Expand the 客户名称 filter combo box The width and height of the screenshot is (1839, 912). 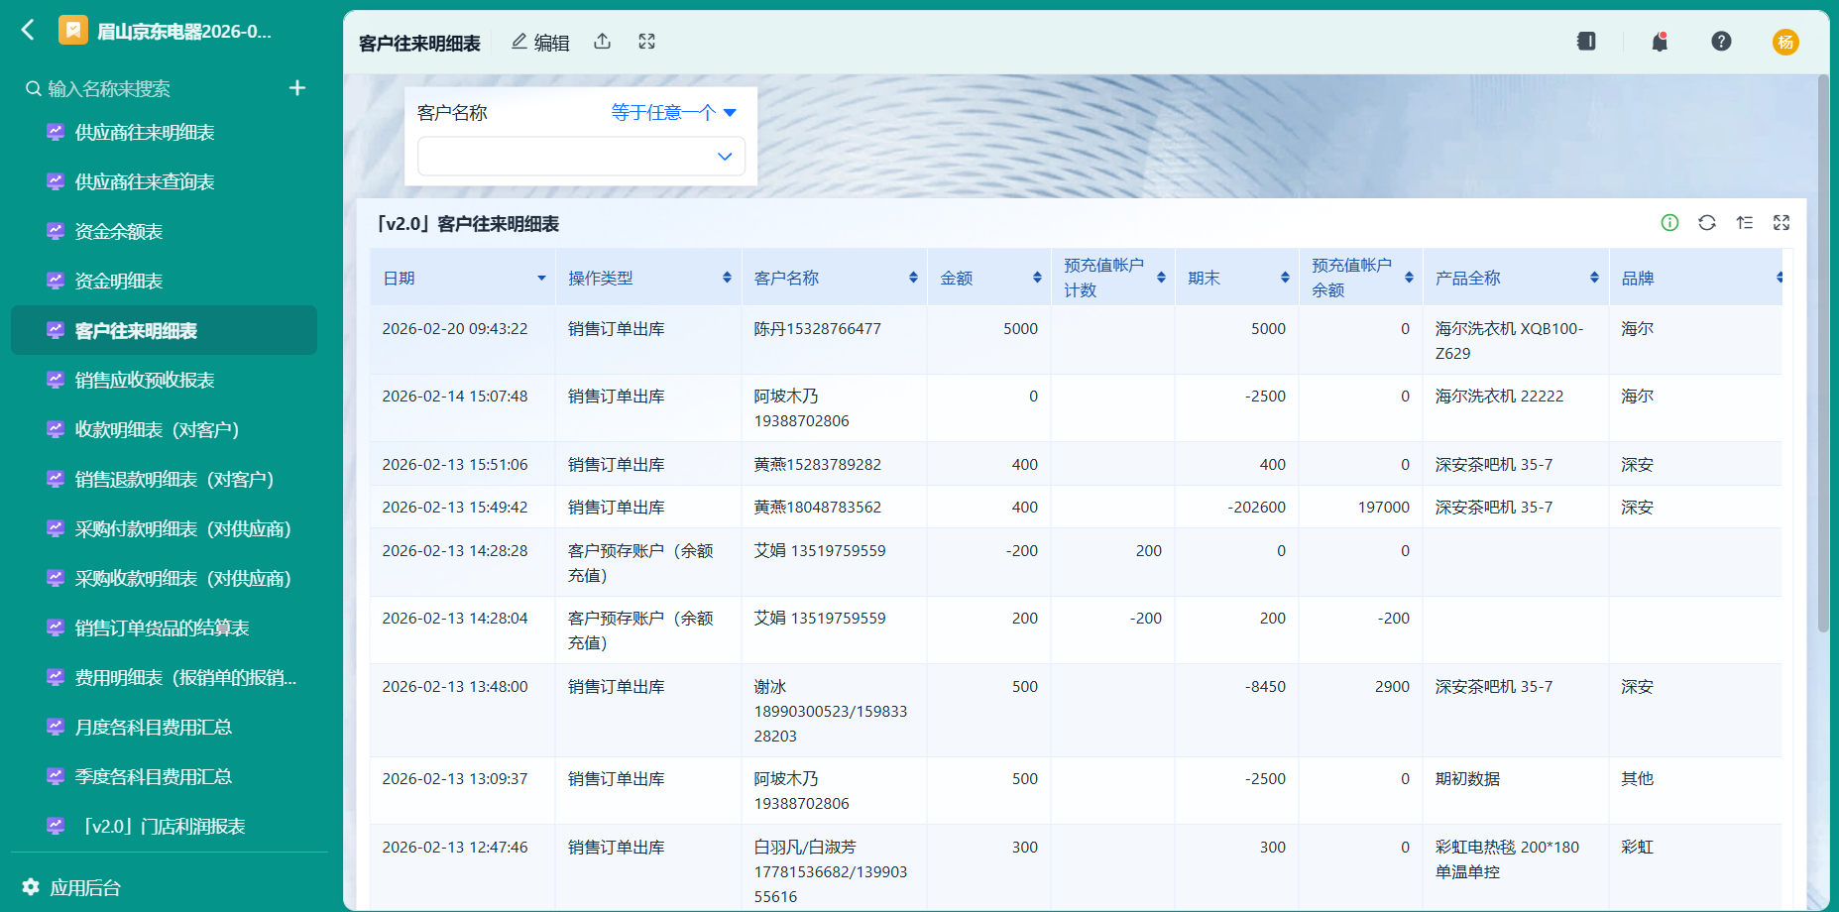tap(581, 157)
